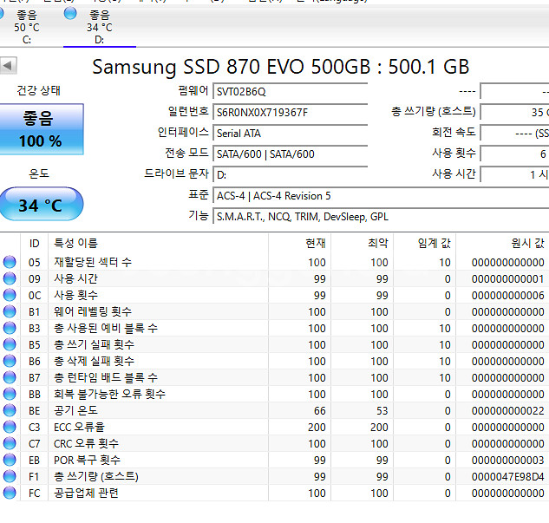Click the 임계 값 column header
549x523 pixels.
point(425,244)
